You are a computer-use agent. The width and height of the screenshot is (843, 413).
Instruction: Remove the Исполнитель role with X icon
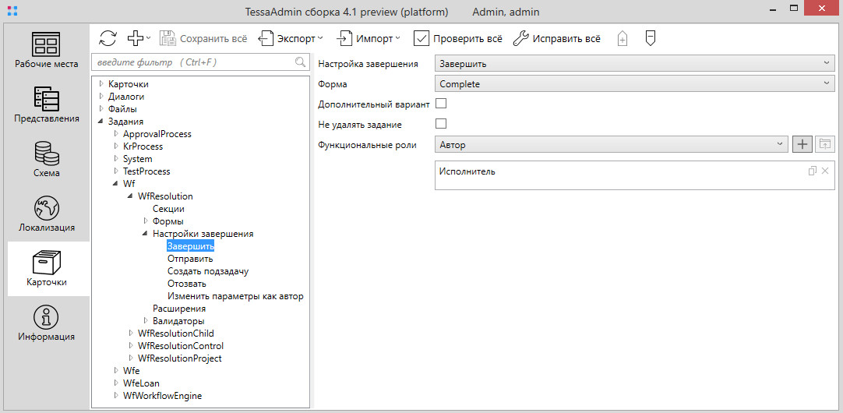(825, 171)
